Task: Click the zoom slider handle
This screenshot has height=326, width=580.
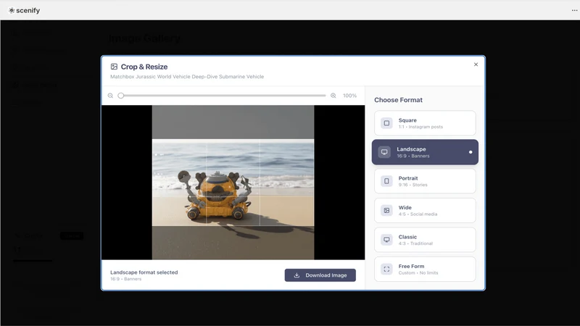Action: click(x=120, y=96)
